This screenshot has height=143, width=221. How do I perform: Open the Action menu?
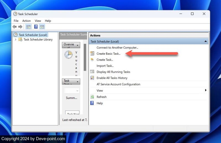[x=27, y=21]
